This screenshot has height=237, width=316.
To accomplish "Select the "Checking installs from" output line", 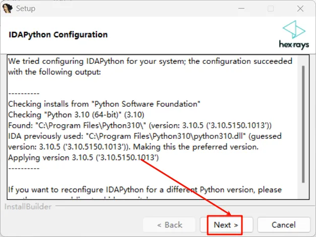I will point(104,104).
